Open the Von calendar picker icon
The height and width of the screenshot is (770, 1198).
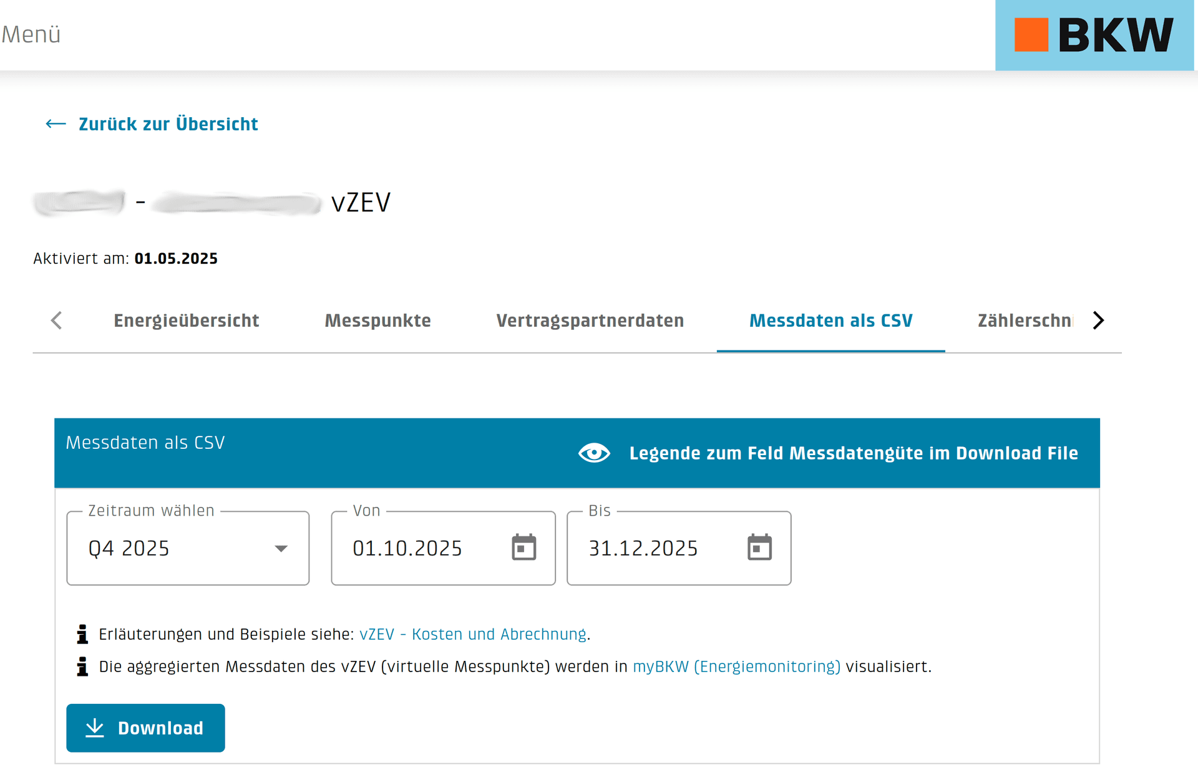pyautogui.click(x=524, y=547)
